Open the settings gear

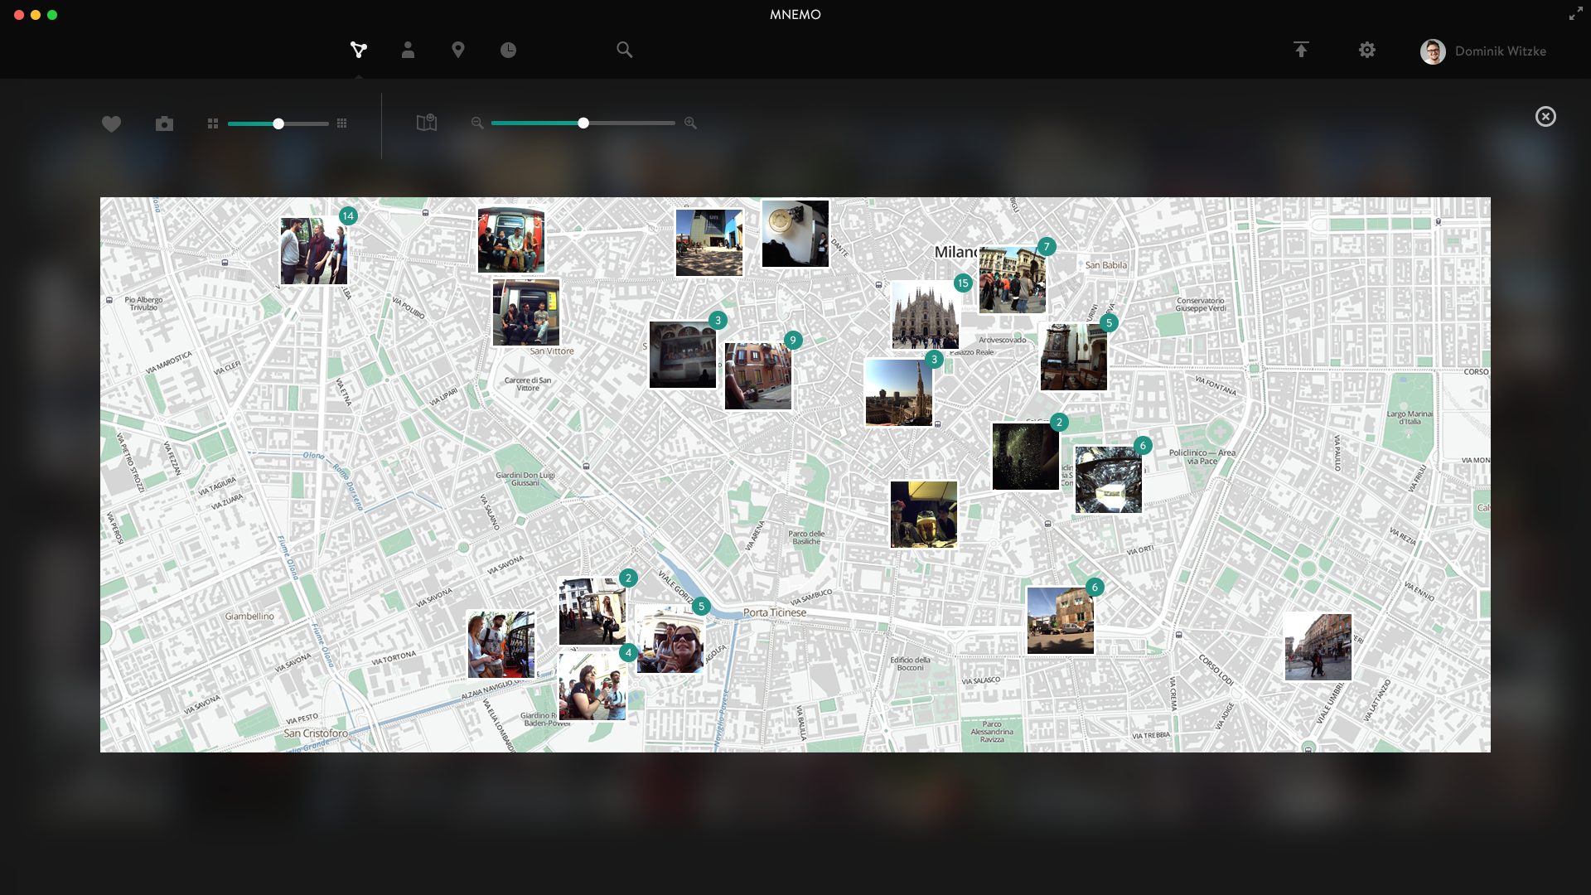coord(1367,50)
